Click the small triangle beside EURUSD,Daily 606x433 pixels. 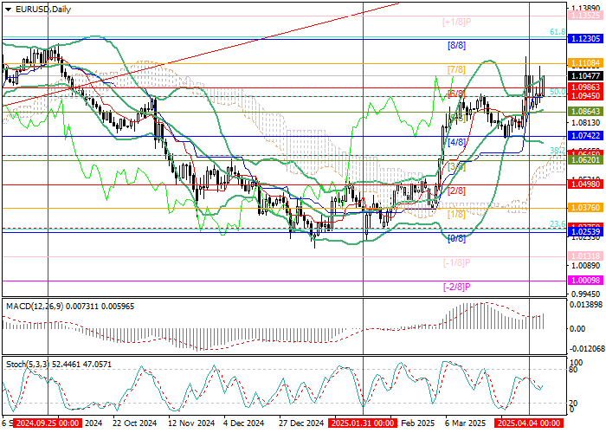click(x=7, y=8)
